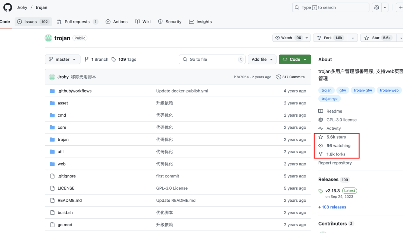This screenshot has width=403, height=233.
Task: Select the gfw topic tag
Action: (343, 90)
